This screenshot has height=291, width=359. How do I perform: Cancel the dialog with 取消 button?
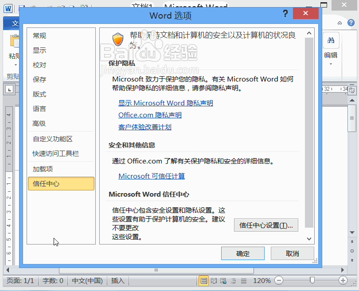(292, 253)
